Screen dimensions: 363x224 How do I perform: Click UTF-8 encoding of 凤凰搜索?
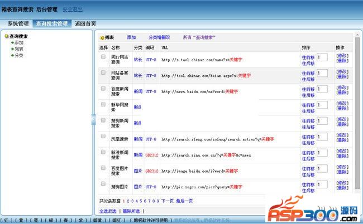point(151,139)
